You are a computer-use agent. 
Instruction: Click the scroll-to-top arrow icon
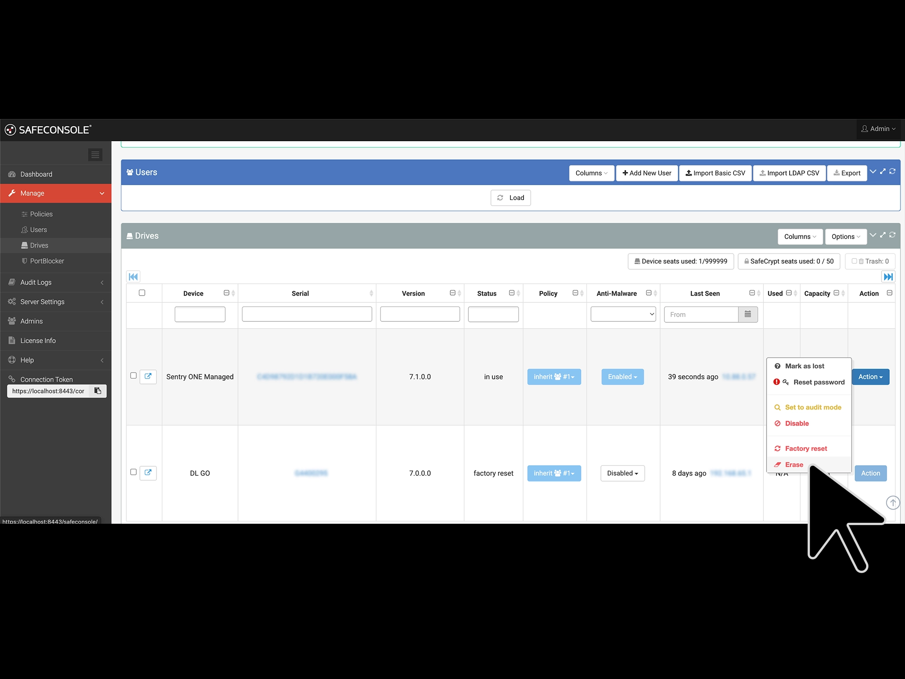892,502
